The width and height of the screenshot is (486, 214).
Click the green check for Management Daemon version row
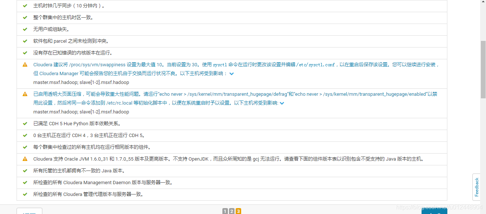tap(25, 183)
